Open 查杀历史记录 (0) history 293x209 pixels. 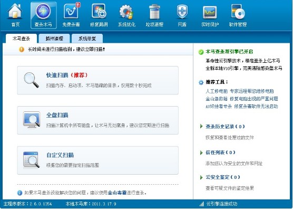tap(225, 127)
